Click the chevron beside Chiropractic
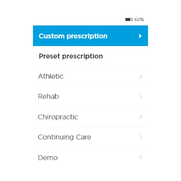 141,117
